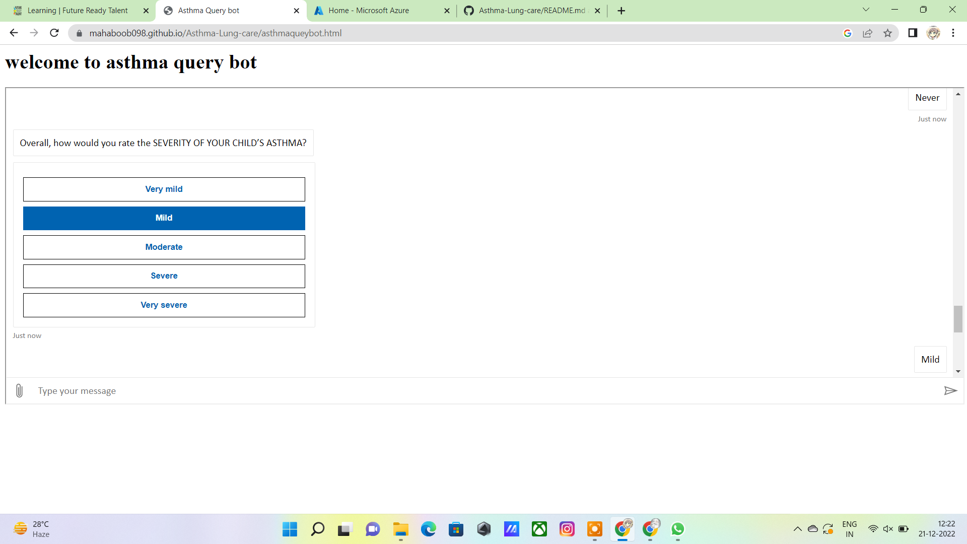Click the send message arrow icon

tap(950, 391)
